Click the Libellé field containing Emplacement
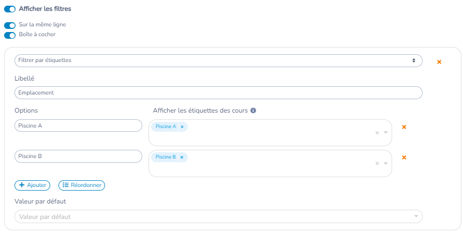Screen dimensions: 463x235 pos(218,92)
